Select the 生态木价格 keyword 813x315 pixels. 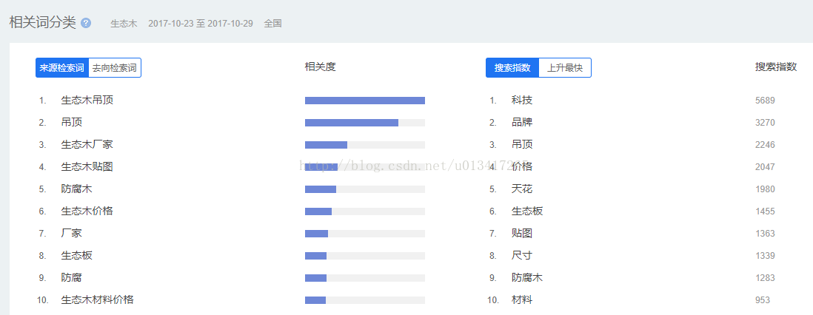[87, 211]
